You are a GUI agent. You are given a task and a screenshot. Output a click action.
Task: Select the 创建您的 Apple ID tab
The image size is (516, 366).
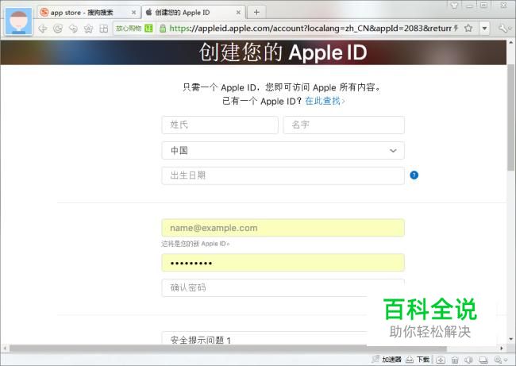(x=194, y=13)
